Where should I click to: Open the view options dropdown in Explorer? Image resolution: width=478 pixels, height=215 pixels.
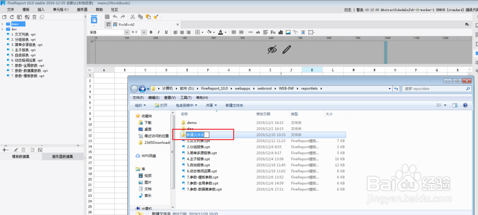click(x=445, y=105)
